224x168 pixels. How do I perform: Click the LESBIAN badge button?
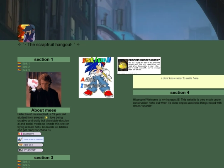pos(29,134)
